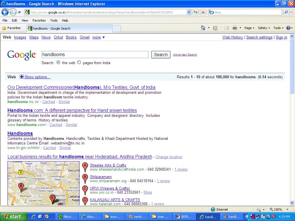This screenshot has height=221, width=295.
Task: Open Cached link for handlooms.nic.in
Action: 48,102
